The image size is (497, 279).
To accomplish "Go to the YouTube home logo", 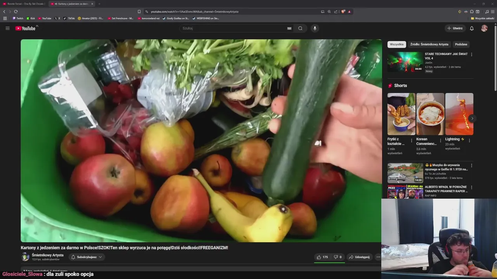I will coord(25,28).
